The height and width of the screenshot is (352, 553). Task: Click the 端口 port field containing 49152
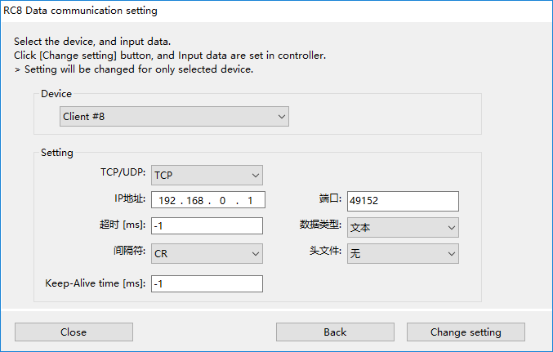(404, 201)
